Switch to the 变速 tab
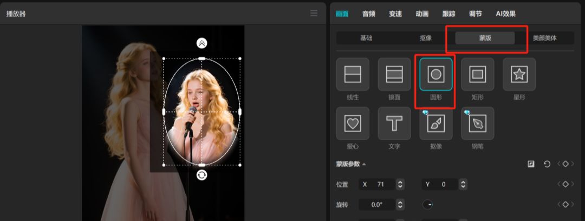 [x=395, y=14]
